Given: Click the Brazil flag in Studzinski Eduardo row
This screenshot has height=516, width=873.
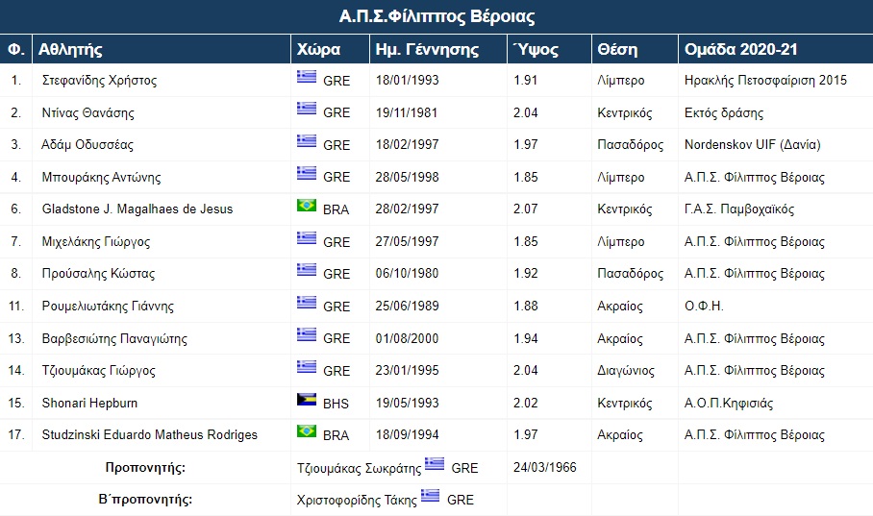Looking at the screenshot, I should (x=306, y=430).
